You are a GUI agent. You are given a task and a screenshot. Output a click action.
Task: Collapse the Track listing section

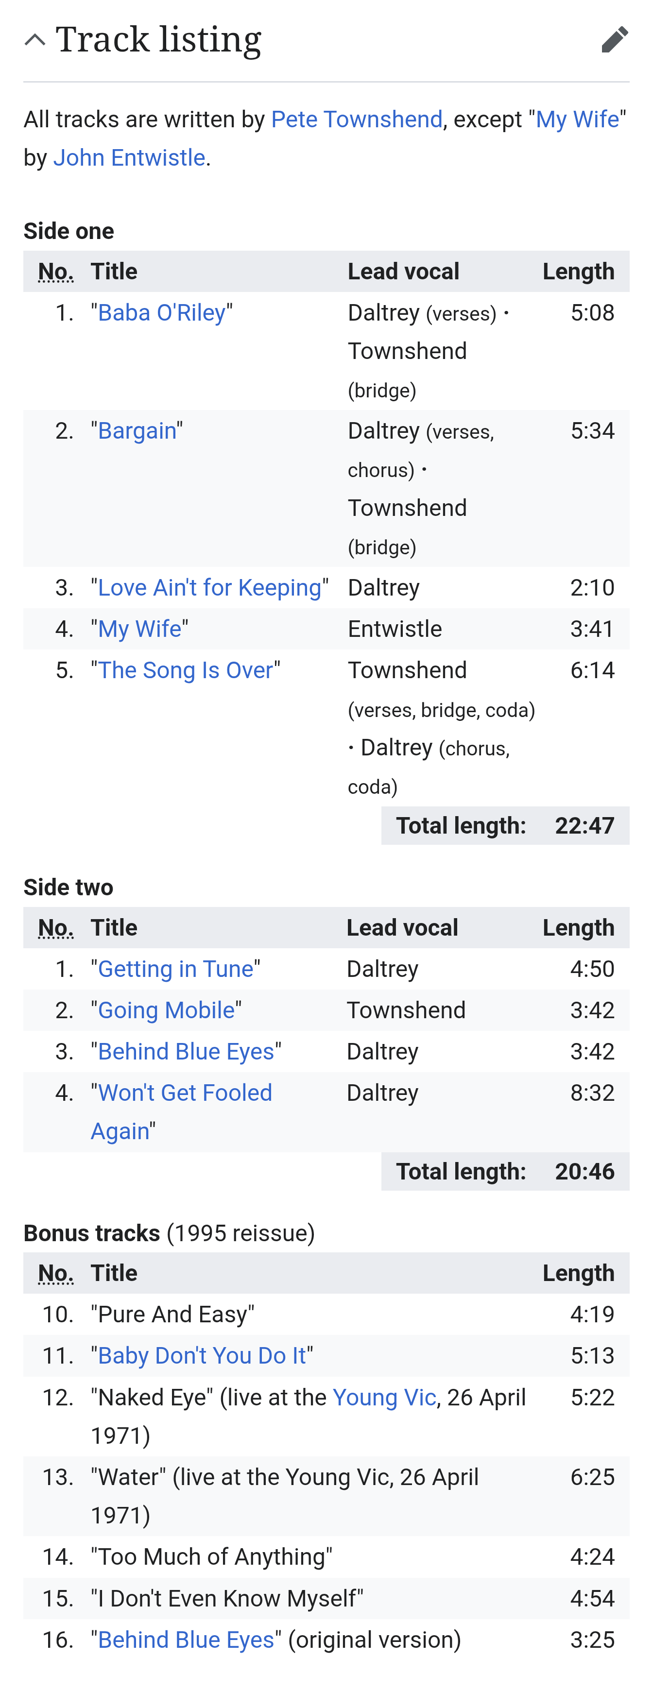[x=35, y=40]
